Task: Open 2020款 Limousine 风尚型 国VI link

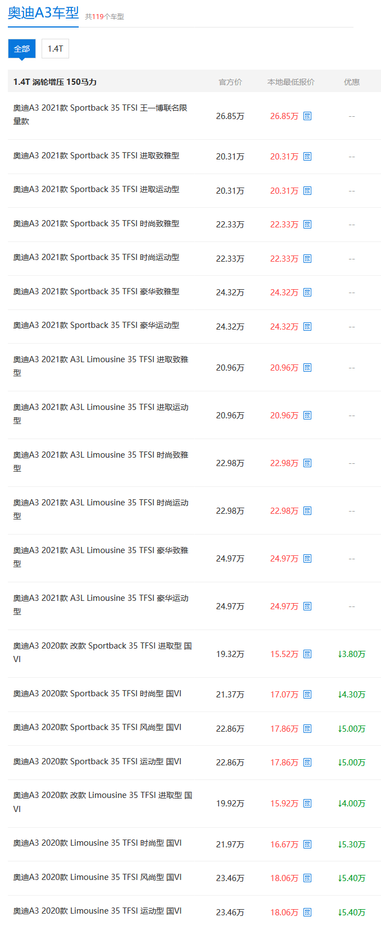Action: 97,877
